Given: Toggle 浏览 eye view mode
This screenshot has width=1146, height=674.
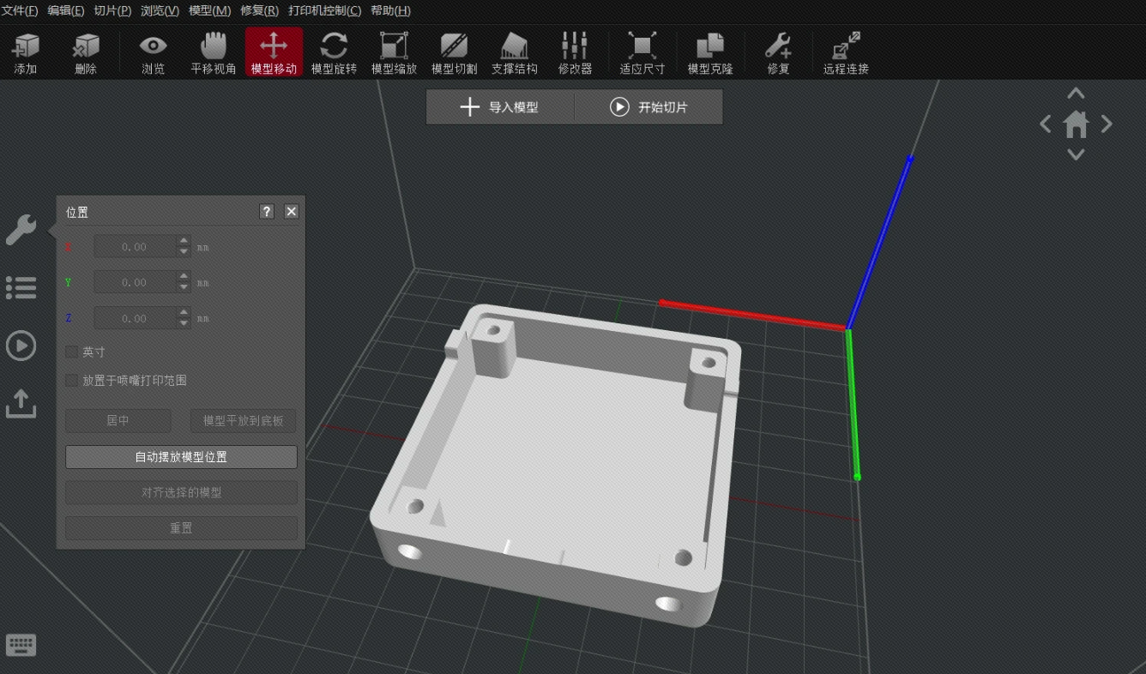Looking at the screenshot, I should point(154,52).
